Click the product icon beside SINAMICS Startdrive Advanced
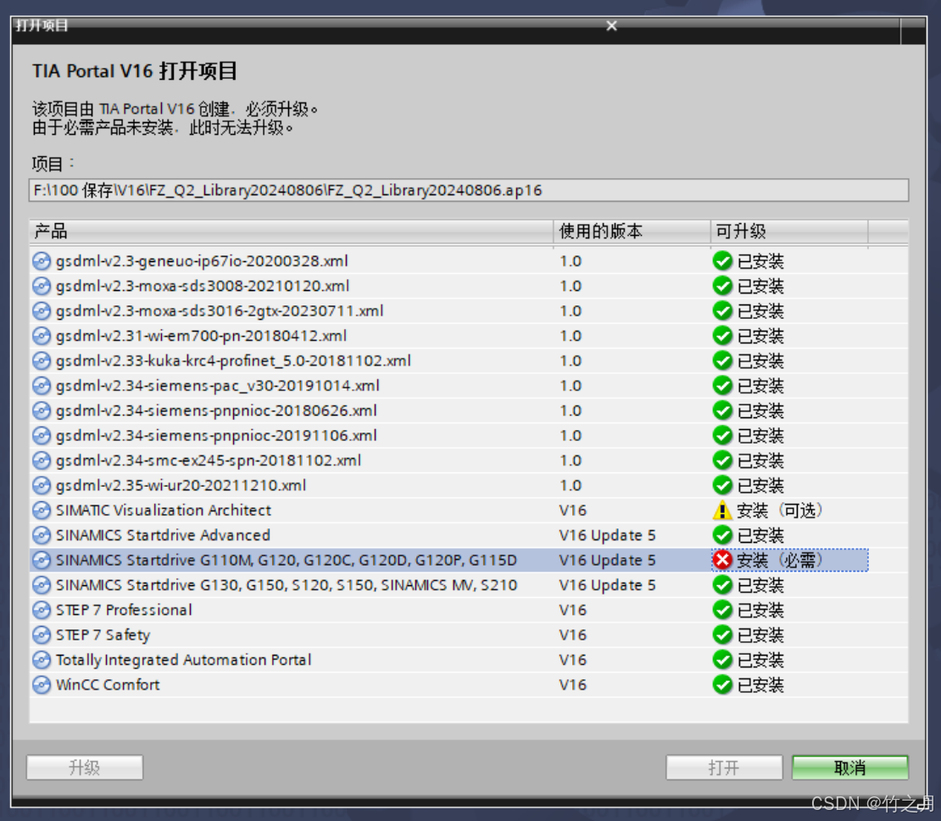 tap(42, 536)
